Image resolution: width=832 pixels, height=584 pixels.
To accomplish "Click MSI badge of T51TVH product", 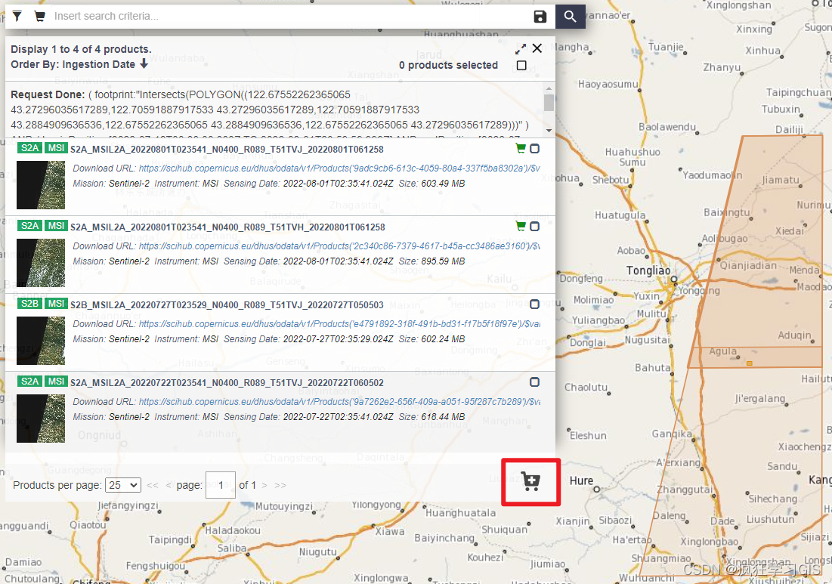I will point(56,226).
